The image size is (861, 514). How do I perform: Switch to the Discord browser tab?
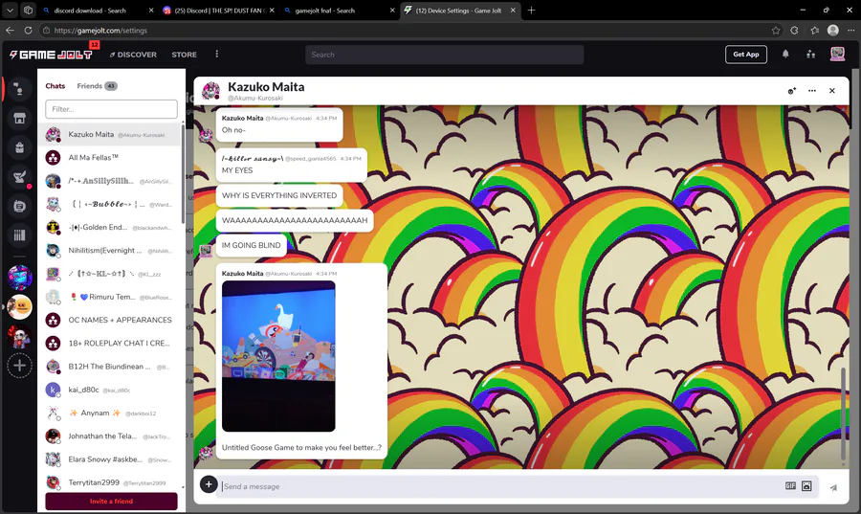point(218,11)
